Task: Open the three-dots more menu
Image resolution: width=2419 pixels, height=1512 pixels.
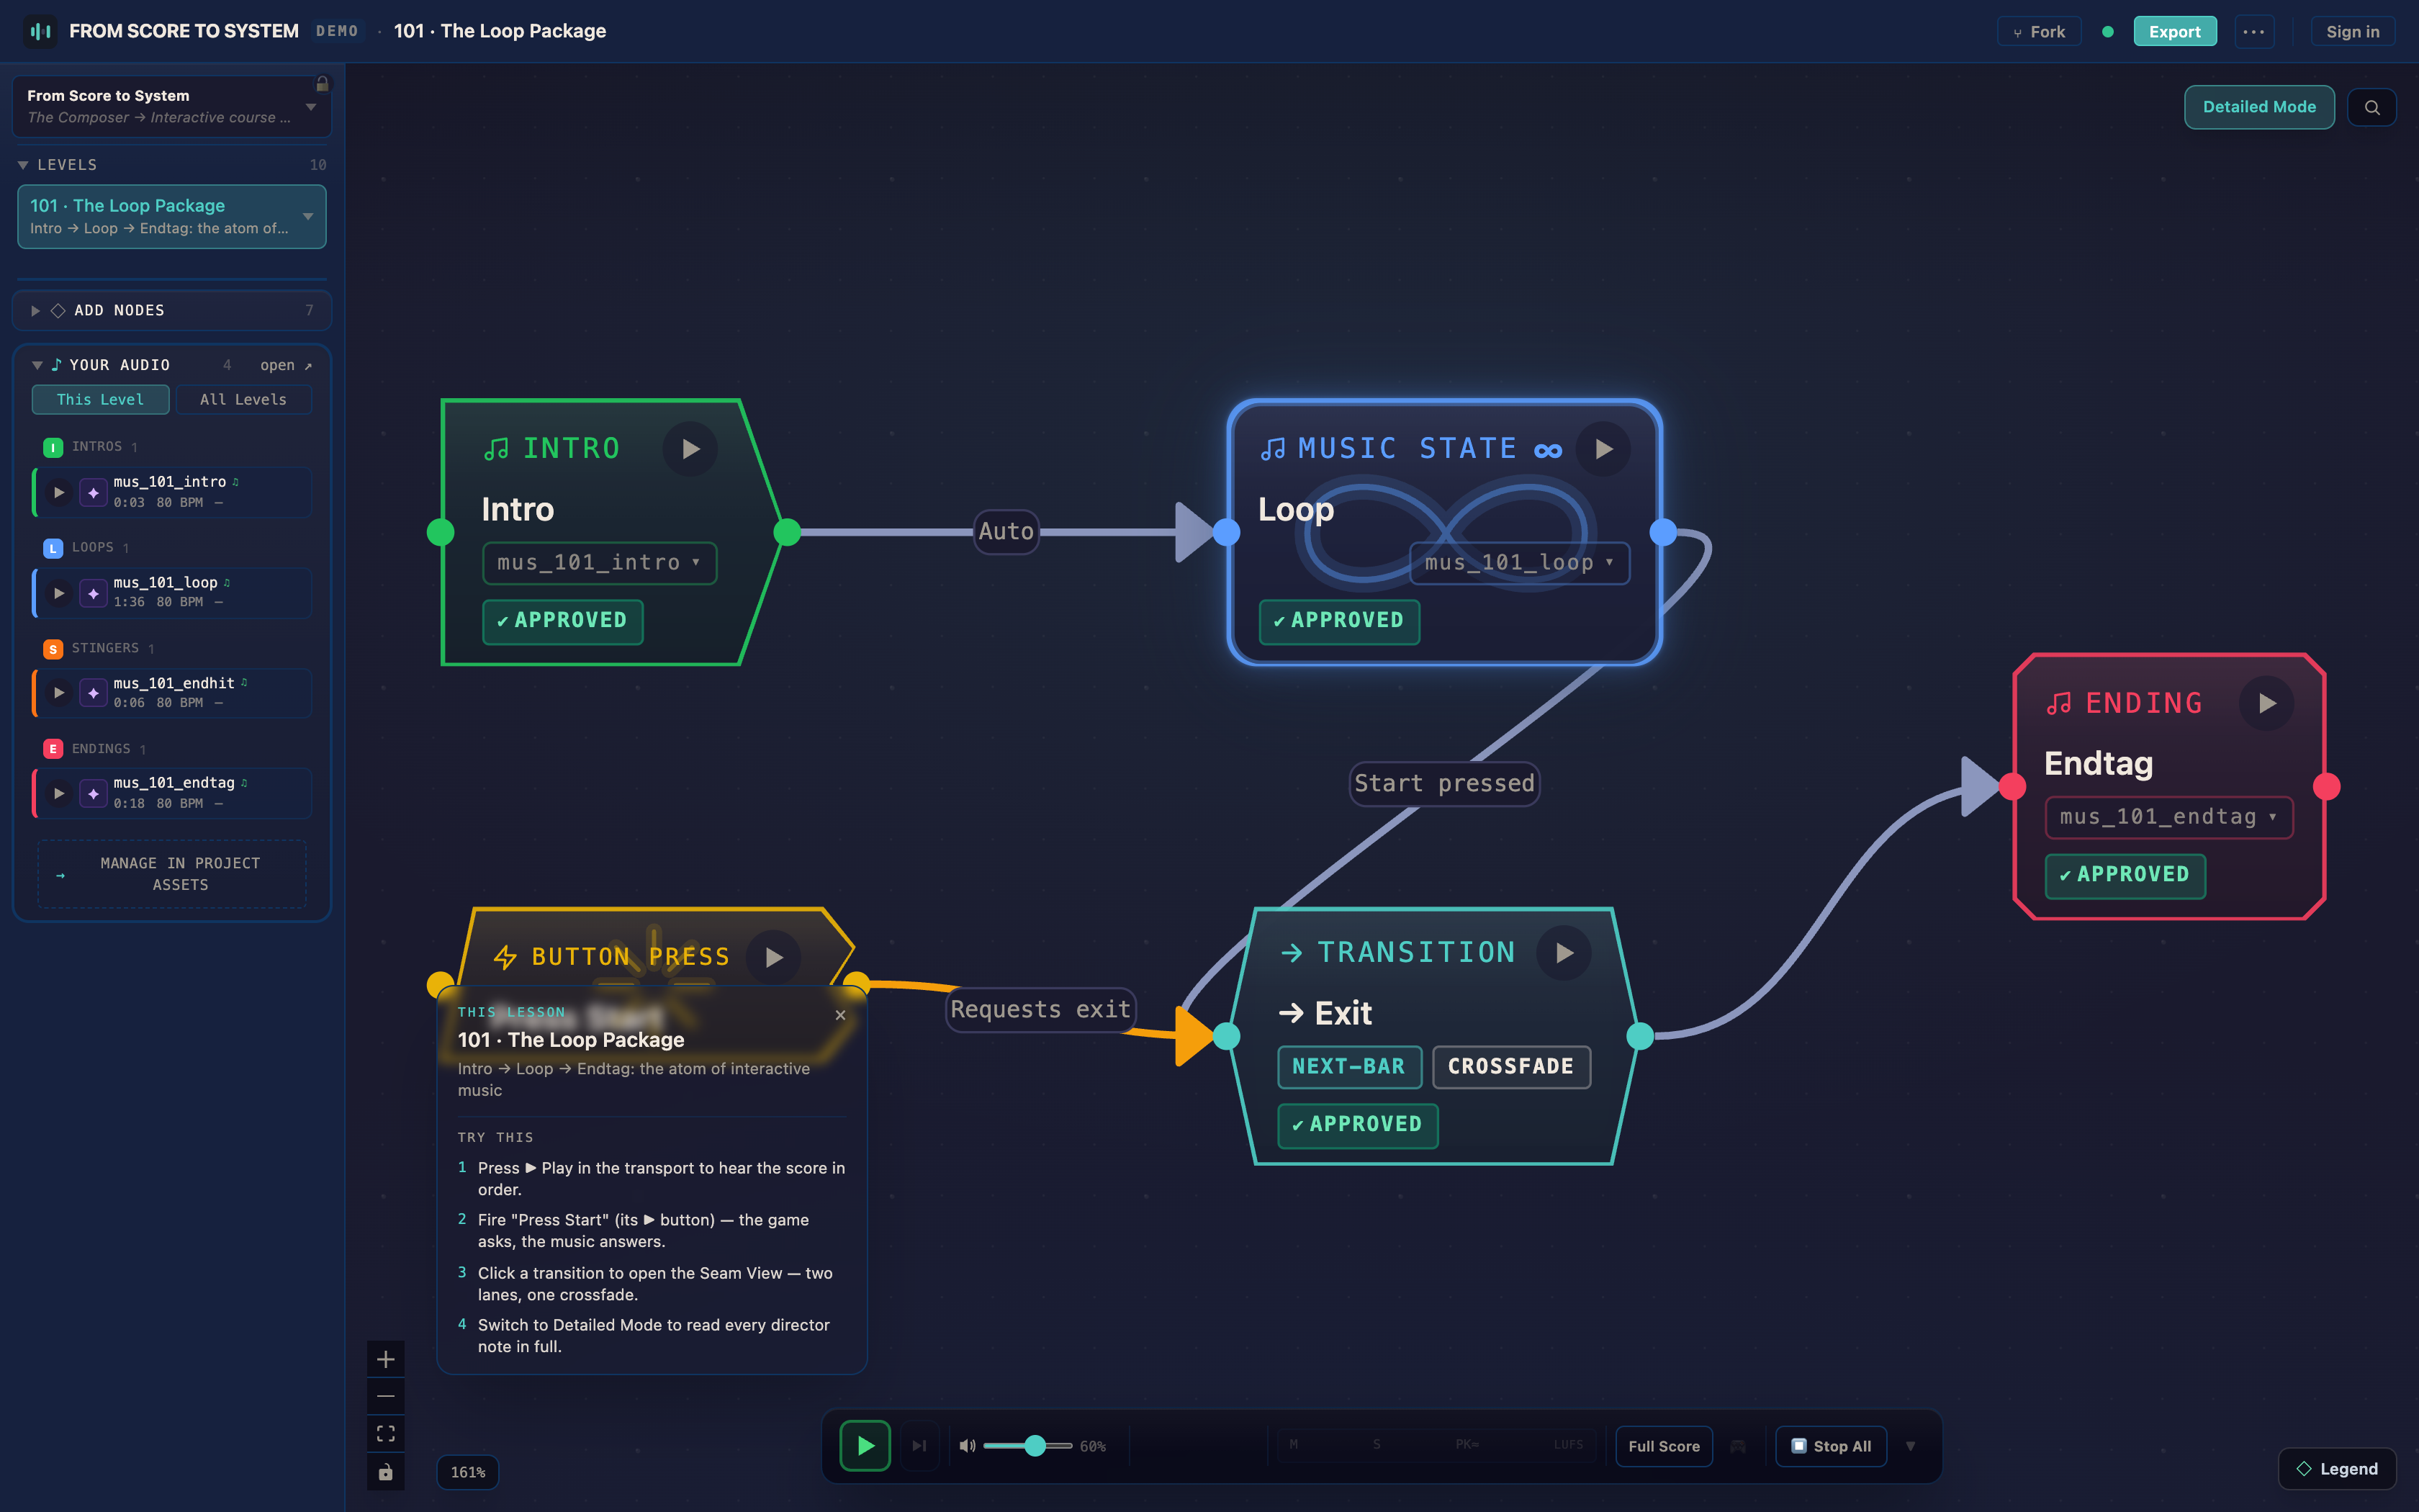Action: [x=2253, y=31]
